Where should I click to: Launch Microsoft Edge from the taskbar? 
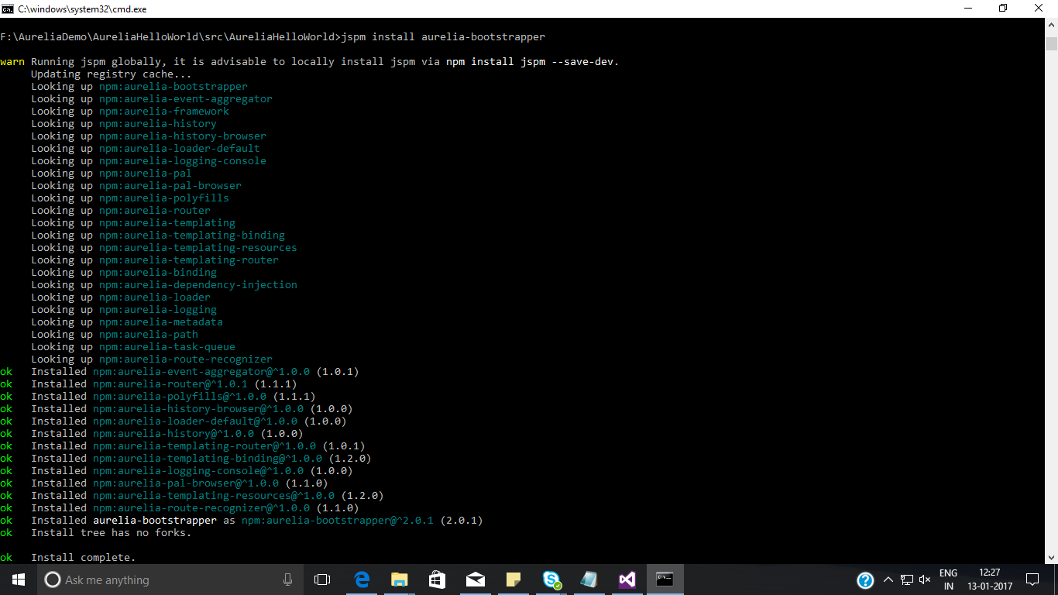(361, 580)
